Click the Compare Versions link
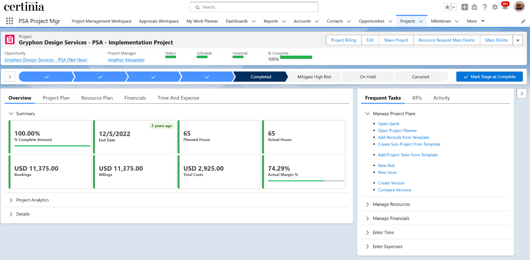This screenshot has height=260, width=530. 394,190
